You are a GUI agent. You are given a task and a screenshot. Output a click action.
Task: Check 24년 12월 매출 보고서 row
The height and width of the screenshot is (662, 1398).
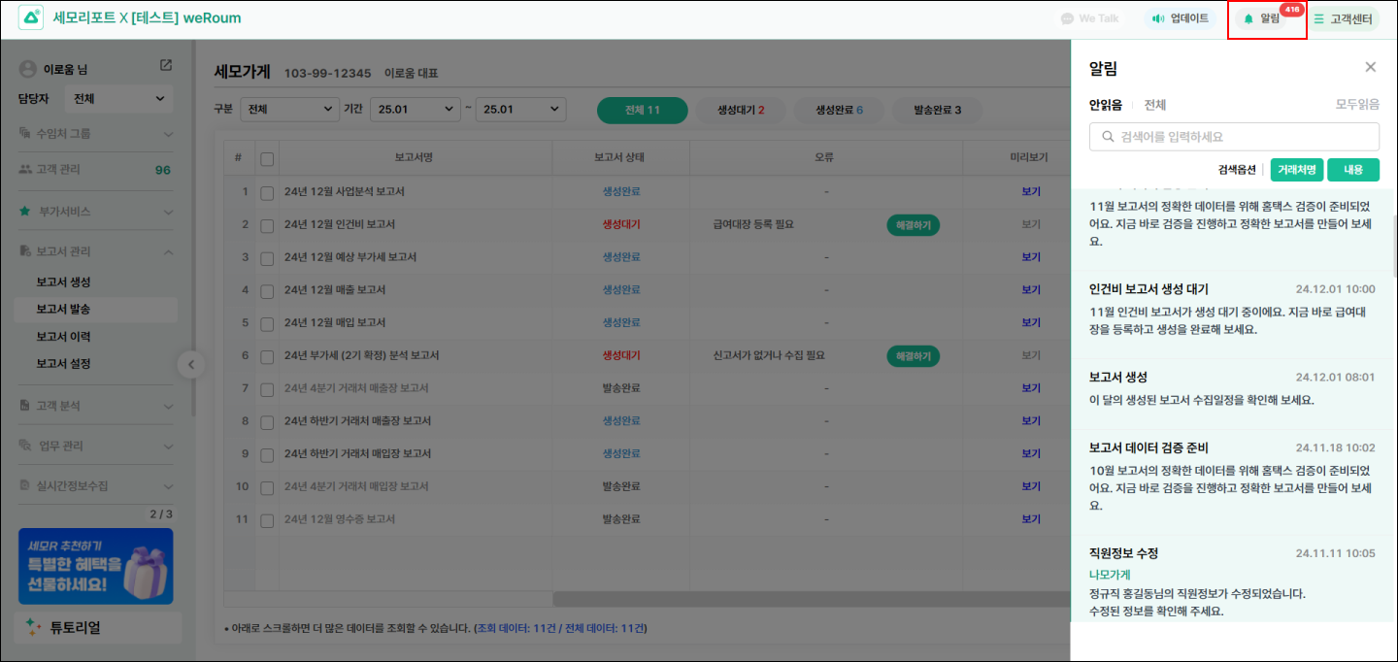(267, 290)
